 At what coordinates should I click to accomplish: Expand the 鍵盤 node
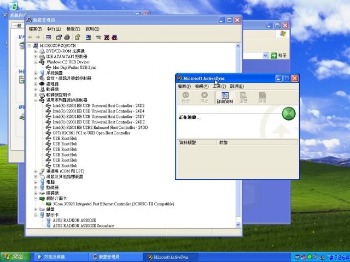(36, 209)
